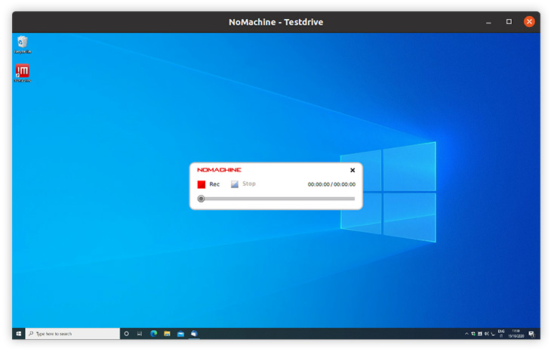Screen dimensions: 551x352
Task: Click the NoMachine logo in recording panel
Action: (219, 170)
